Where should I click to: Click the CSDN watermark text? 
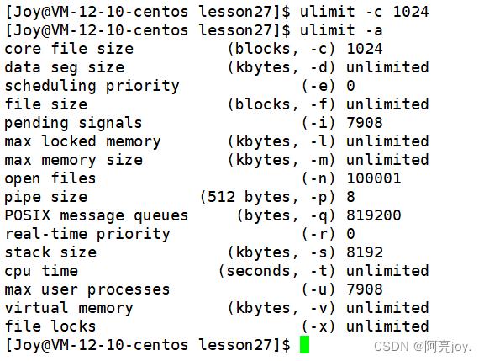423,347
